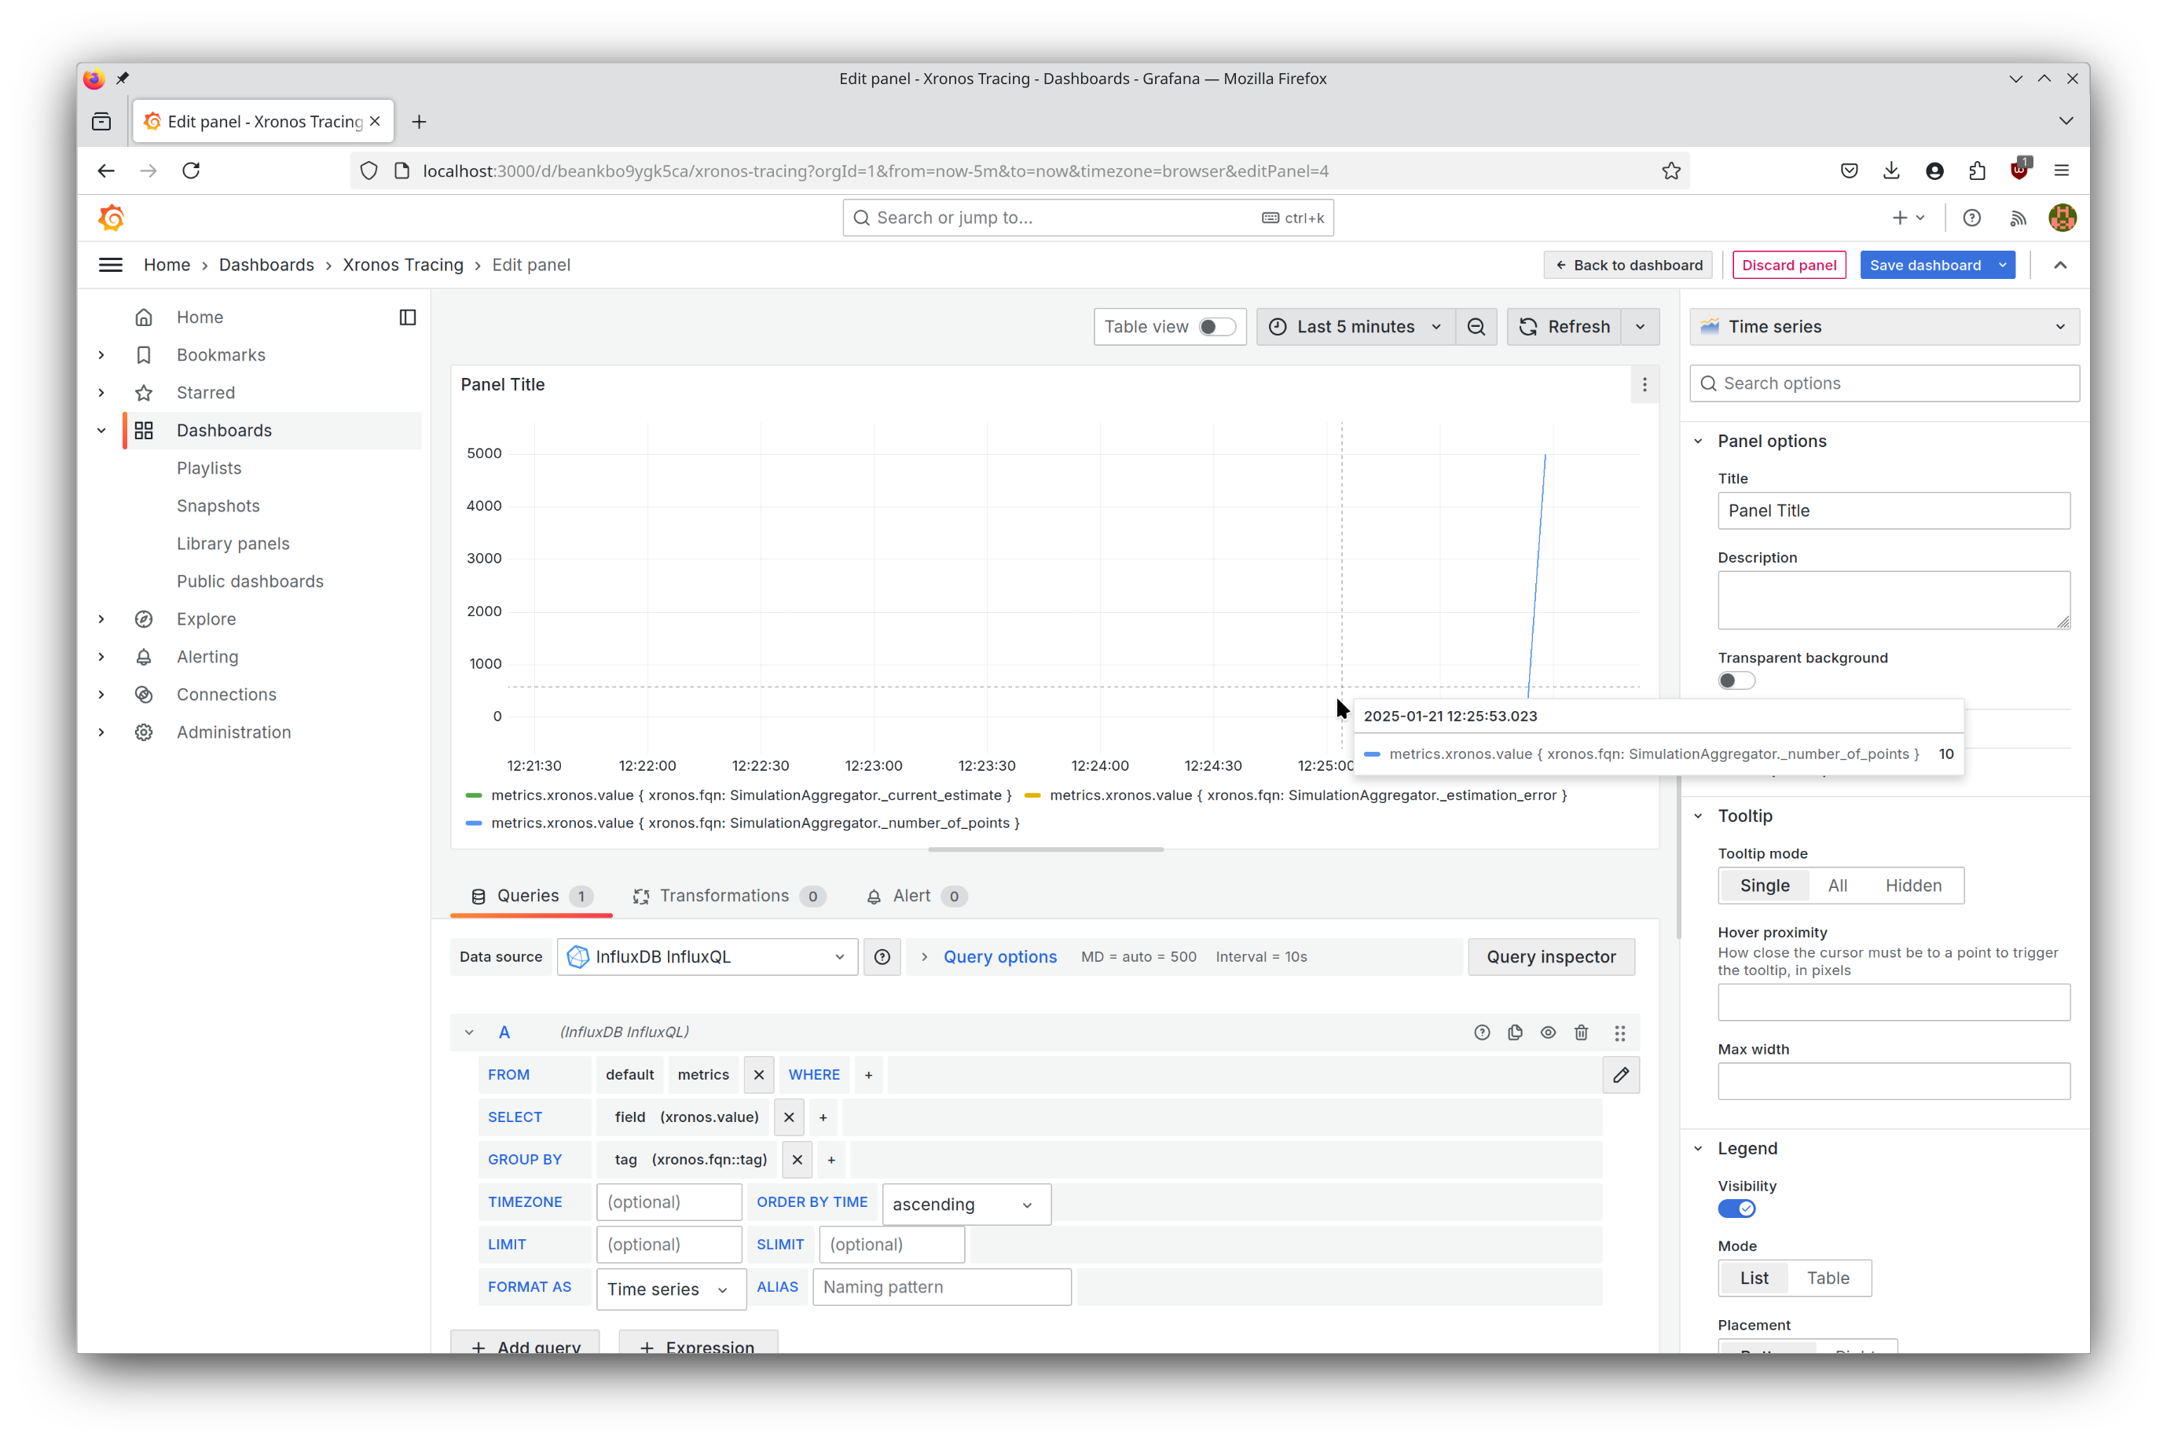Open Grafana's main navigation hamburger menu
2167x1445 pixels.
click(110, 265)
